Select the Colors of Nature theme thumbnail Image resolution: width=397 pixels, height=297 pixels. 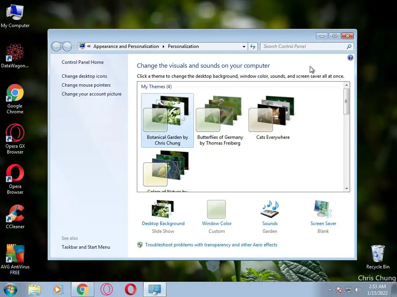[x=166, y=168]
